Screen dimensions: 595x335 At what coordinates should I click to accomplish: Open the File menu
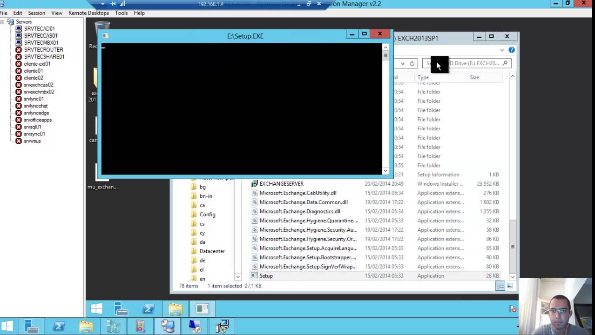[x=4, y=13]
